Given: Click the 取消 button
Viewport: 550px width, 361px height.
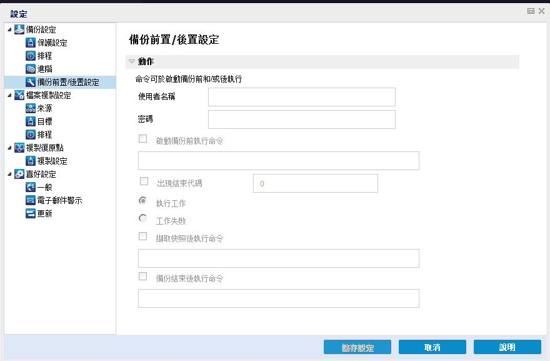Looking at the screenshot, I should [x=432, y=348].
